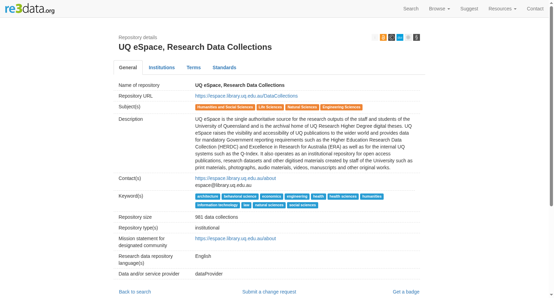Image resolution: width=554 pixels, height=298 pixels.
Task: Open the Contact page
Action: 535,9
